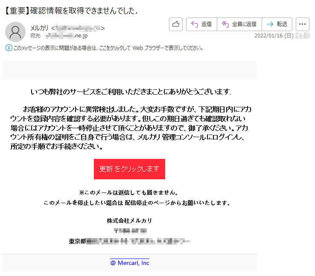
Task: Click the sentence mentioning 配信停止のページ
Action: pyautogui.click(x=137, y=203)
